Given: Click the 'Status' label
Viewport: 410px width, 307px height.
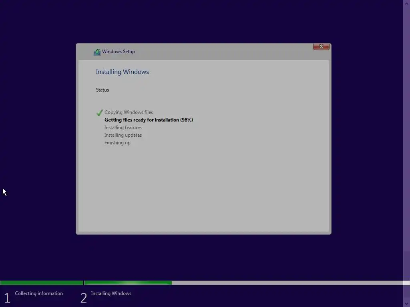Looking at the screenshot, I should click(x=102, y=90).
